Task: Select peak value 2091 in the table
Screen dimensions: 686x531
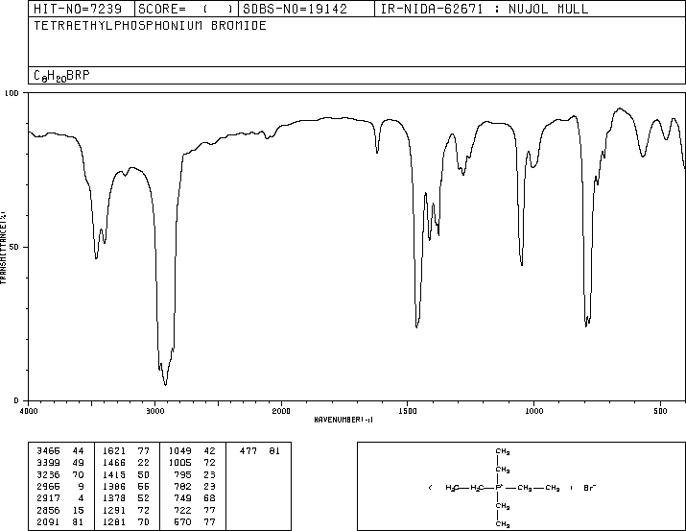Action: coord(48,521)
